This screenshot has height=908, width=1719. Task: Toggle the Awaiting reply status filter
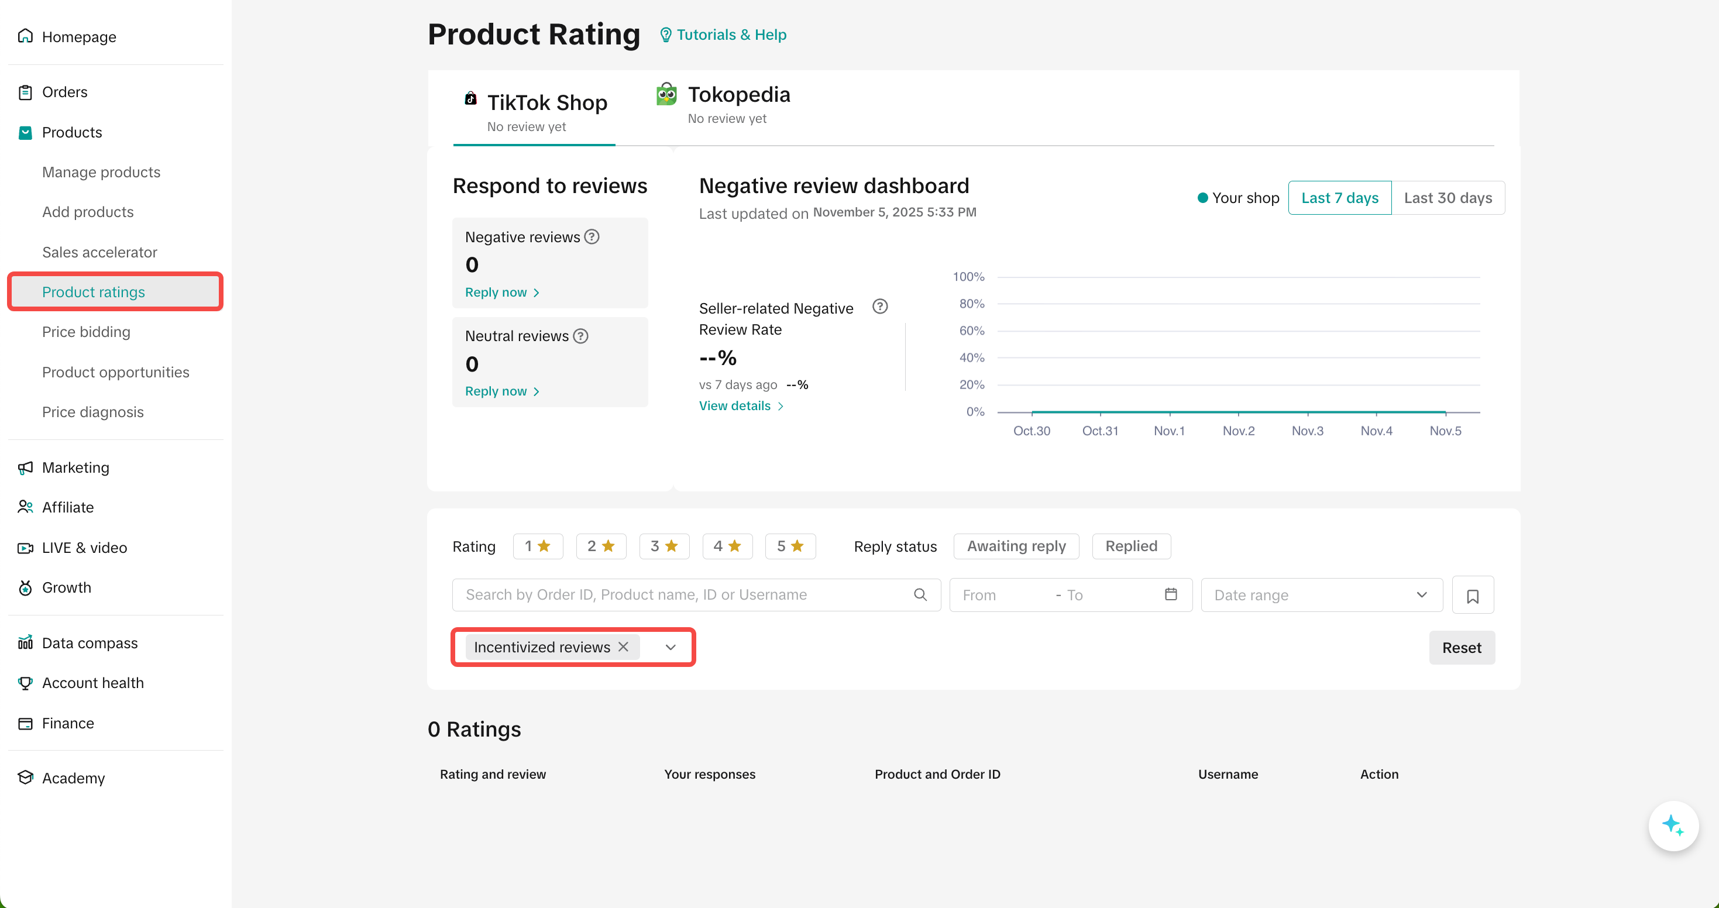[1016, 546]
